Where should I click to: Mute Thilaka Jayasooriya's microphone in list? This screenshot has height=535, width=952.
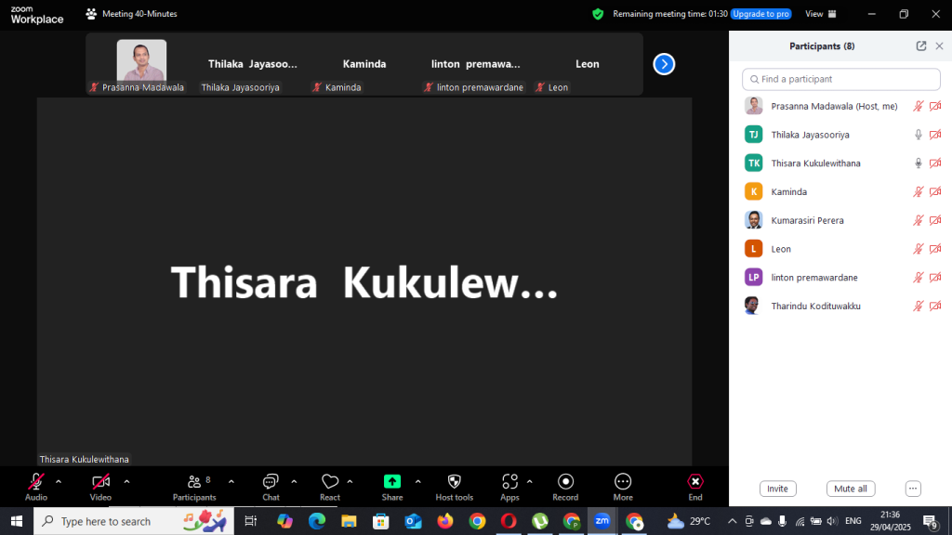[x=918, y=135]
